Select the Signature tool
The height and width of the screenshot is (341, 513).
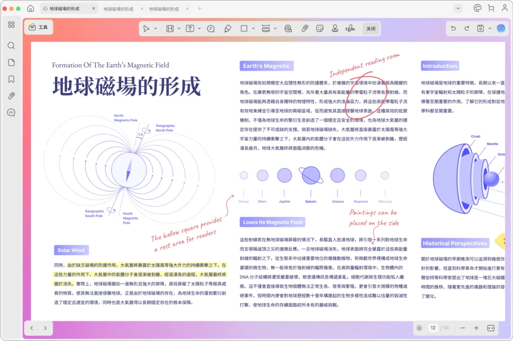coord(349,28)
